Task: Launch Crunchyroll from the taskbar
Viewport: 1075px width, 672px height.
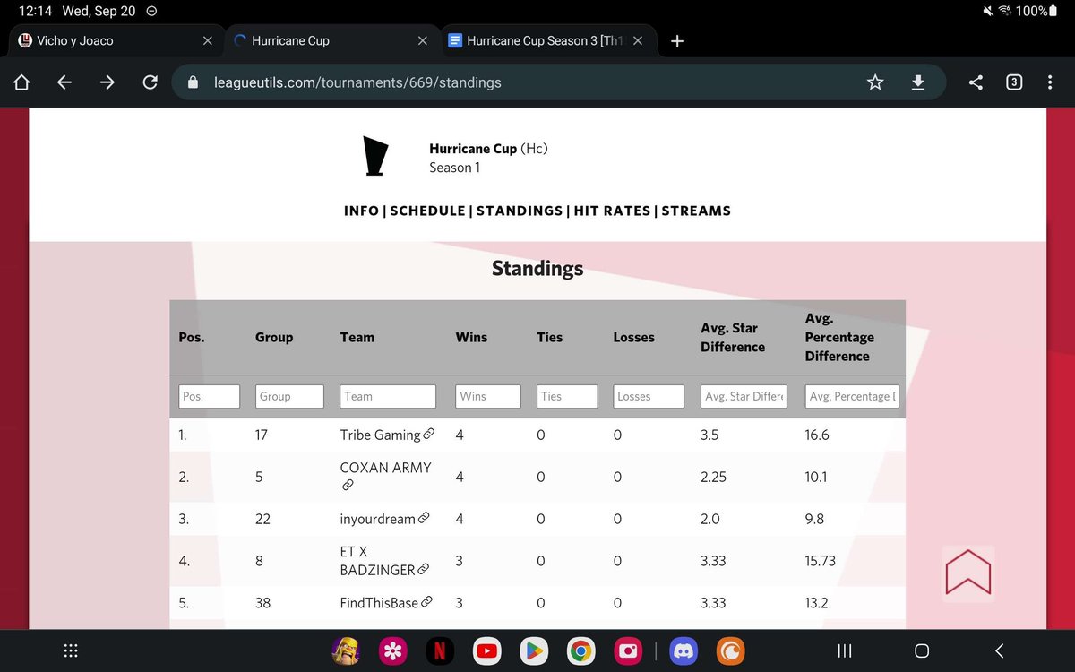Action: pyautogui.click(x=732, y=651)
